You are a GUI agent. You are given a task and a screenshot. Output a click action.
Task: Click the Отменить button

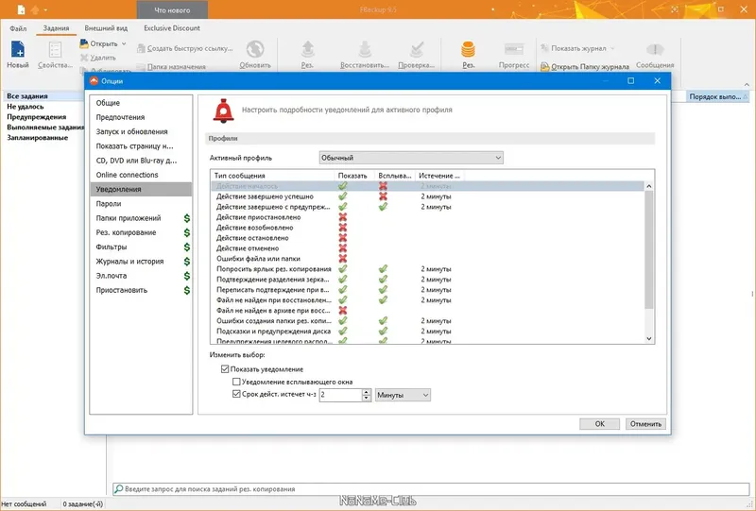(x=645, y=424)
